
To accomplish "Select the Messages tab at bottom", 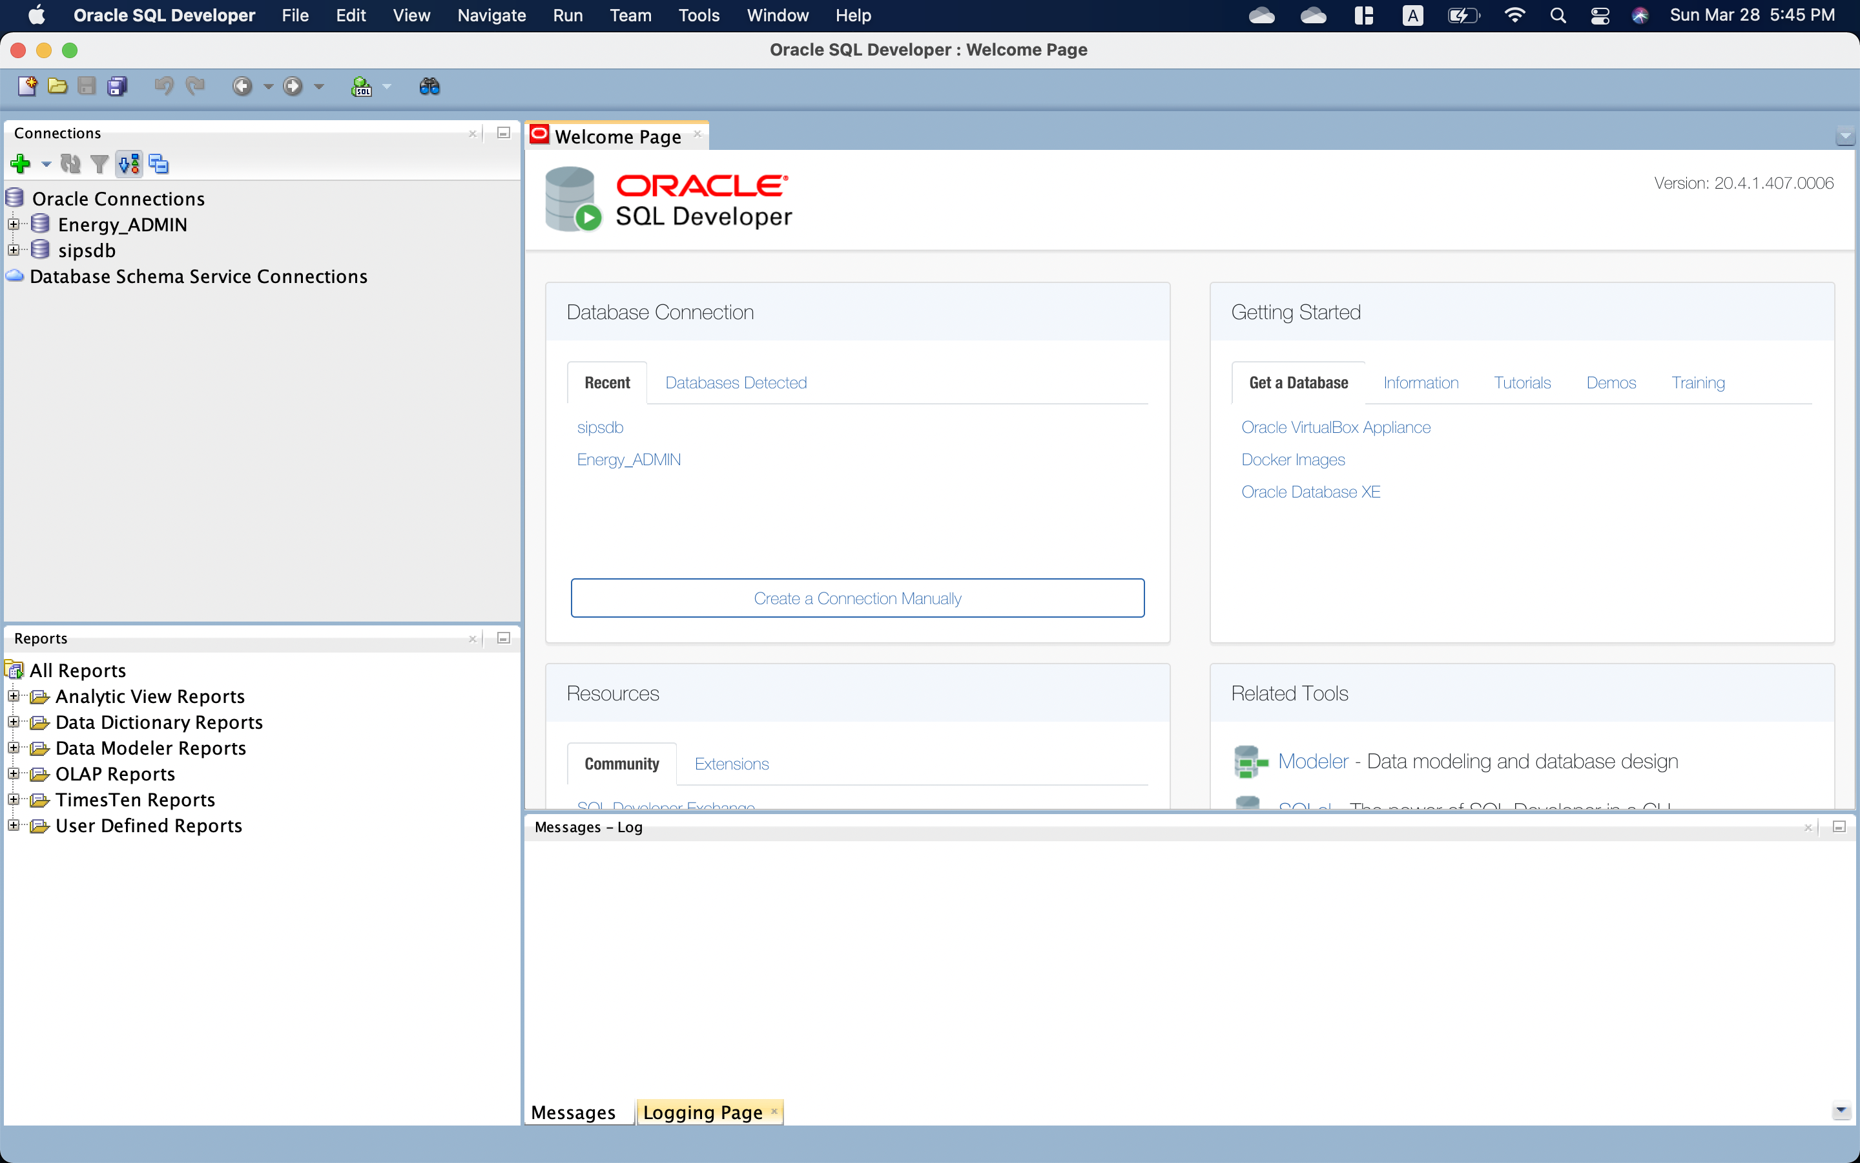I will point(573,1112).
